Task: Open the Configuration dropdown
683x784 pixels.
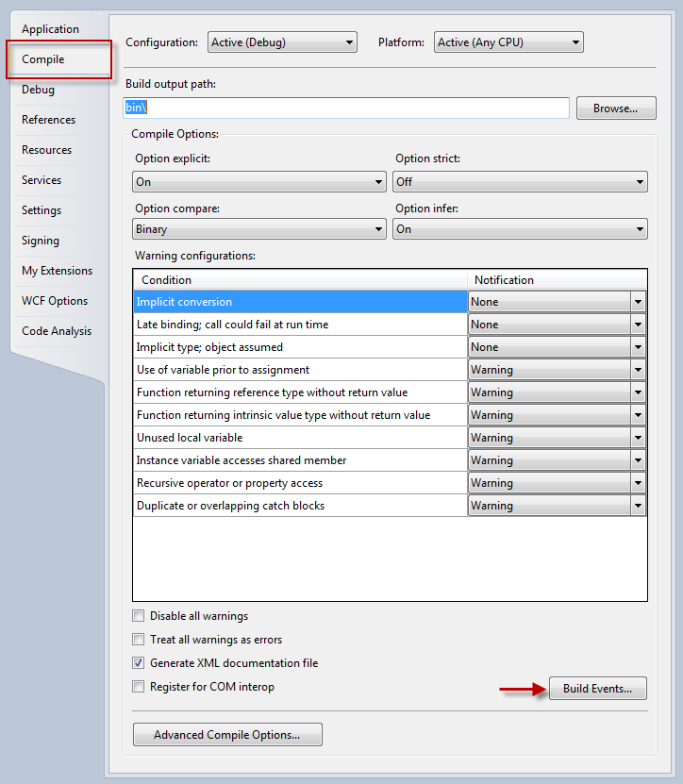Action: tap(282, 42)
